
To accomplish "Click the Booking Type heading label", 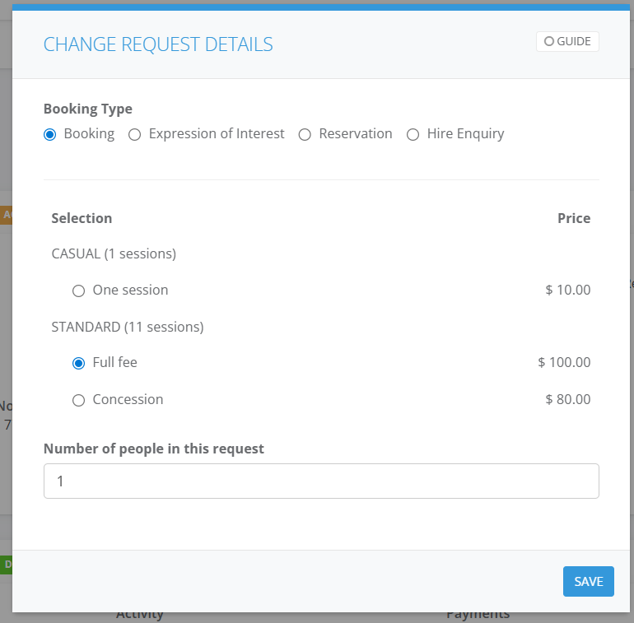I will [87, 109].
